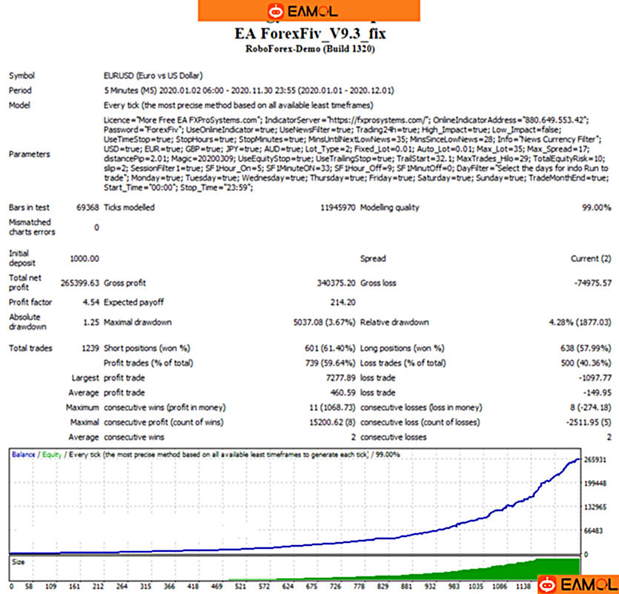Click the consecutive loss value -2511.95 (5)
This screenshot has width=619, height=594.
589,422
